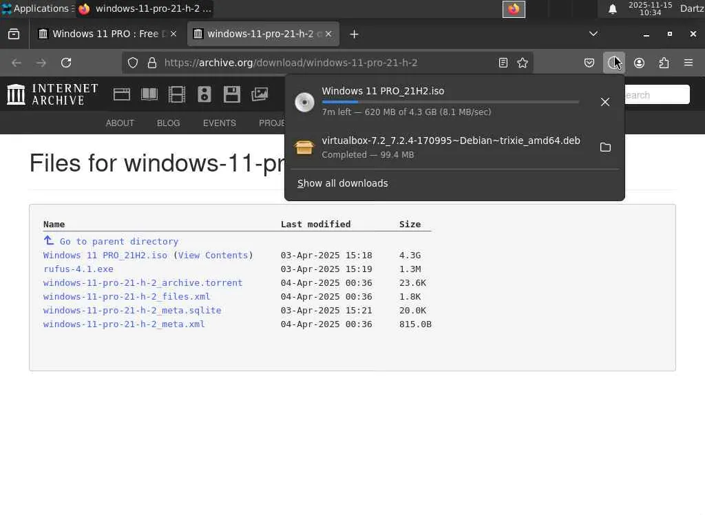Cancel the Windows 11 PRO_21H2.iso download
This screenshot has width=705, height=529.
[605, 102]
